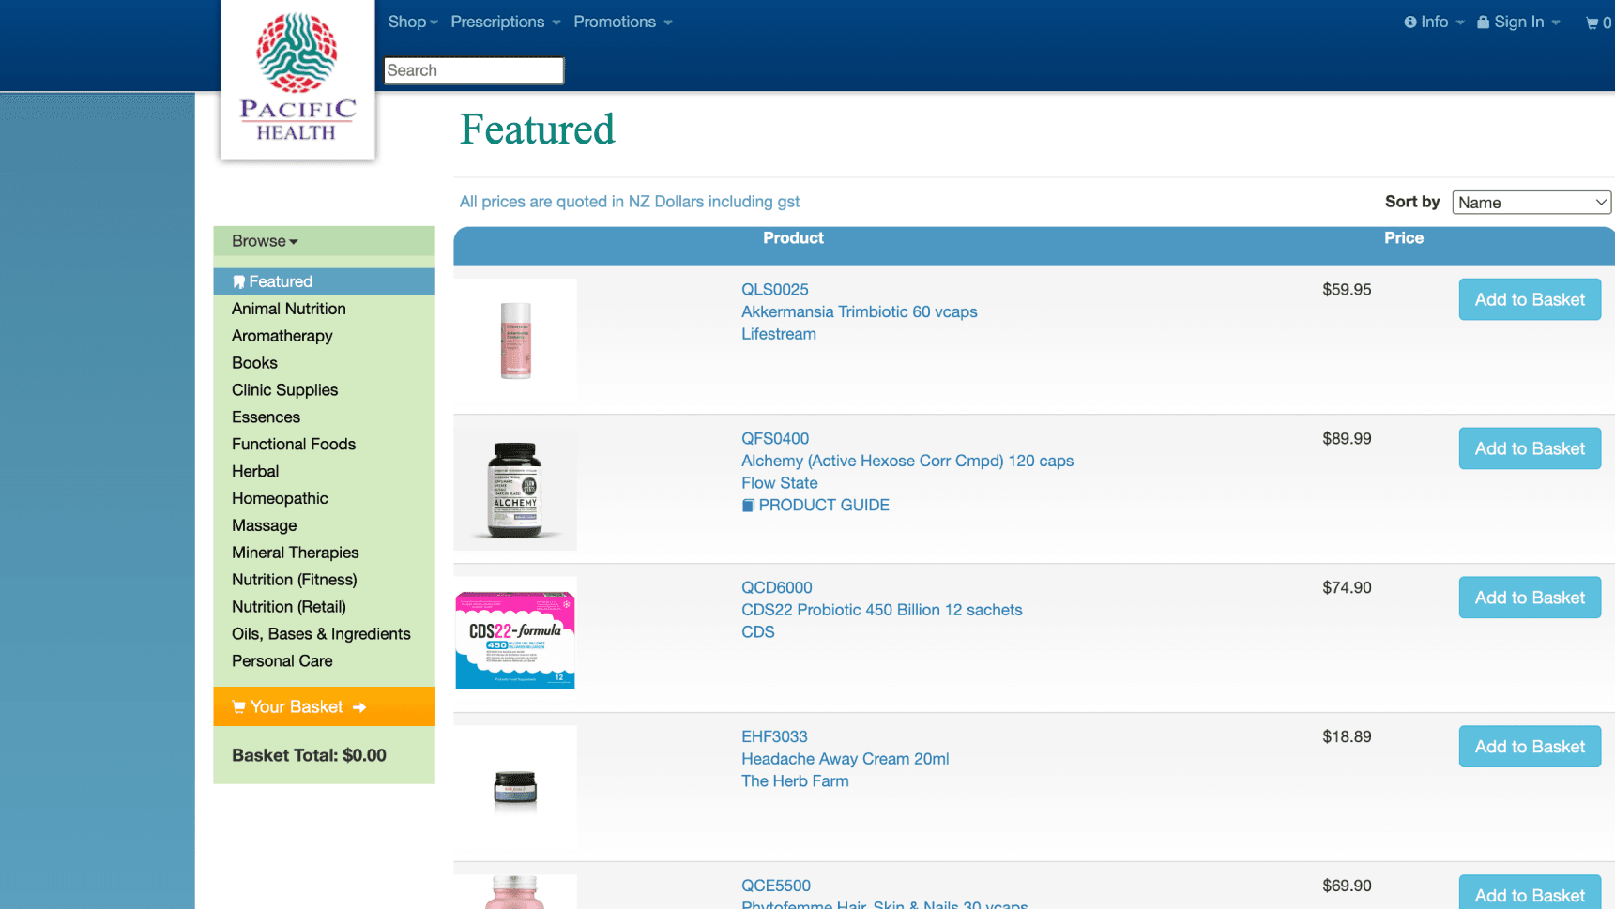
Task: Open Headache Away Cream 20ml link
Action: (x=845, y=760)
